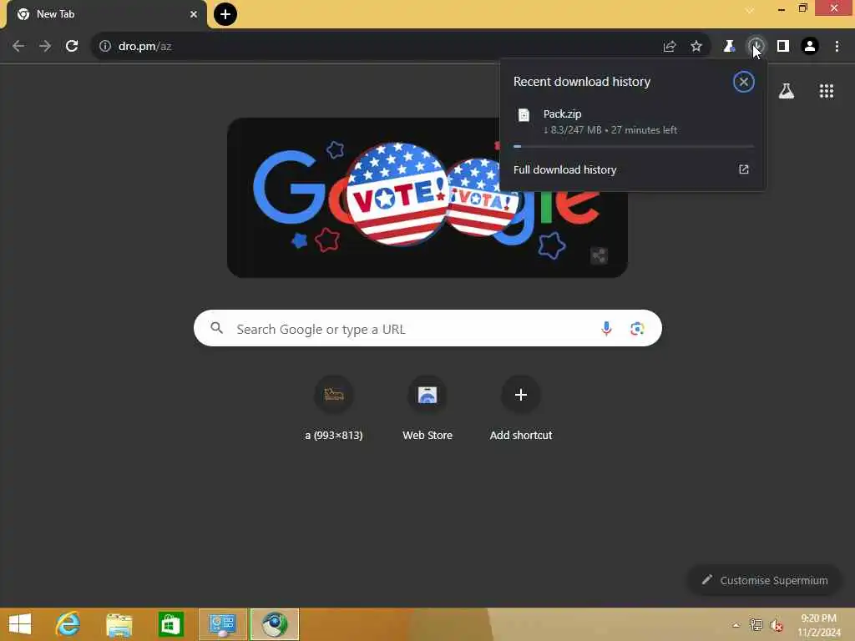Switch to Supermium browser in taskbar
Screen dimensions: 855x641
coord(274,624)
